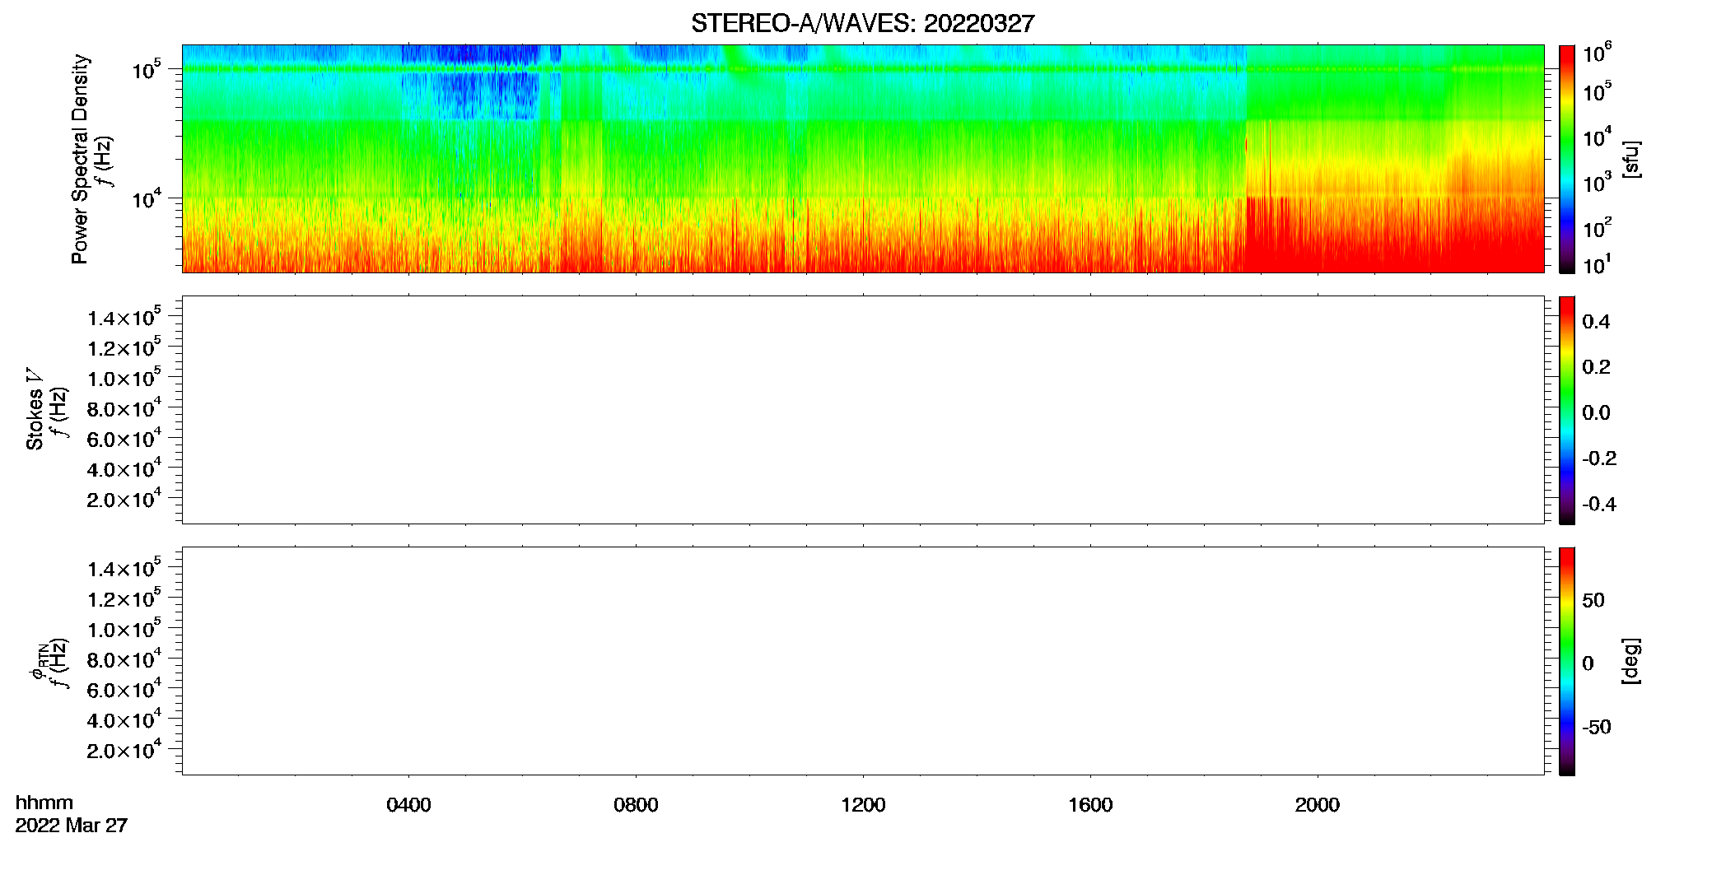Click the 0800 time tick label
The height and width of the screenshot is (889, 1726).
click(x=636, y=805)
